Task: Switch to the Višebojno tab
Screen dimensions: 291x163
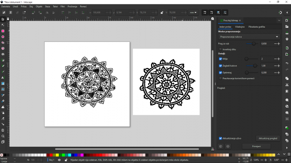Action: 240,27
